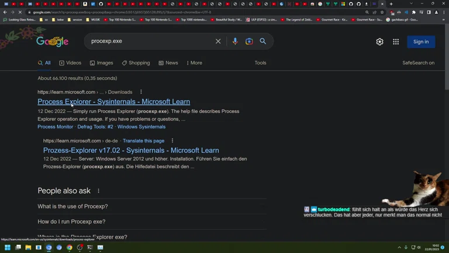Expand the More search filters menu

pos(194,63)
